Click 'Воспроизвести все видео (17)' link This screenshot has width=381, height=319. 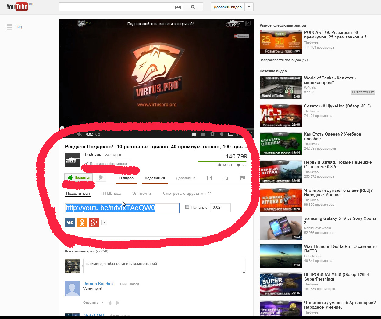284,60
